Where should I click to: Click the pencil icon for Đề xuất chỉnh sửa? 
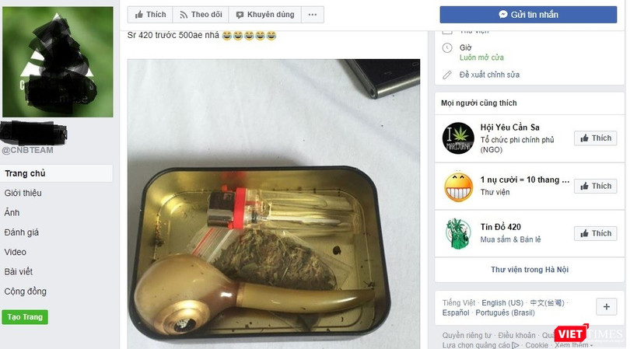coord(446,75)
